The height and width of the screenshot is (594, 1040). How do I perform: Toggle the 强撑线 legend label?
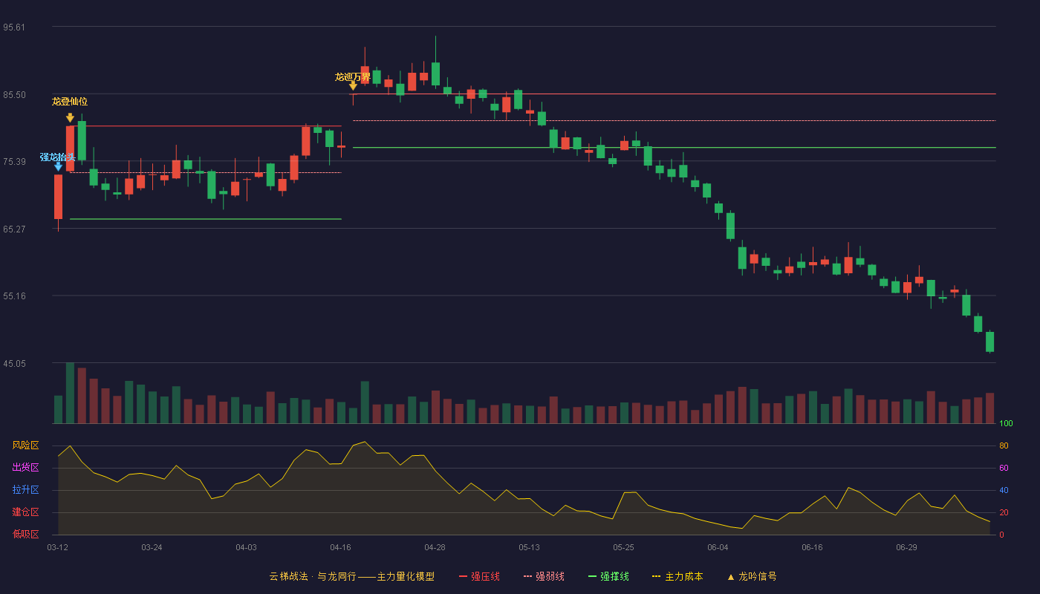pos(614,576)
